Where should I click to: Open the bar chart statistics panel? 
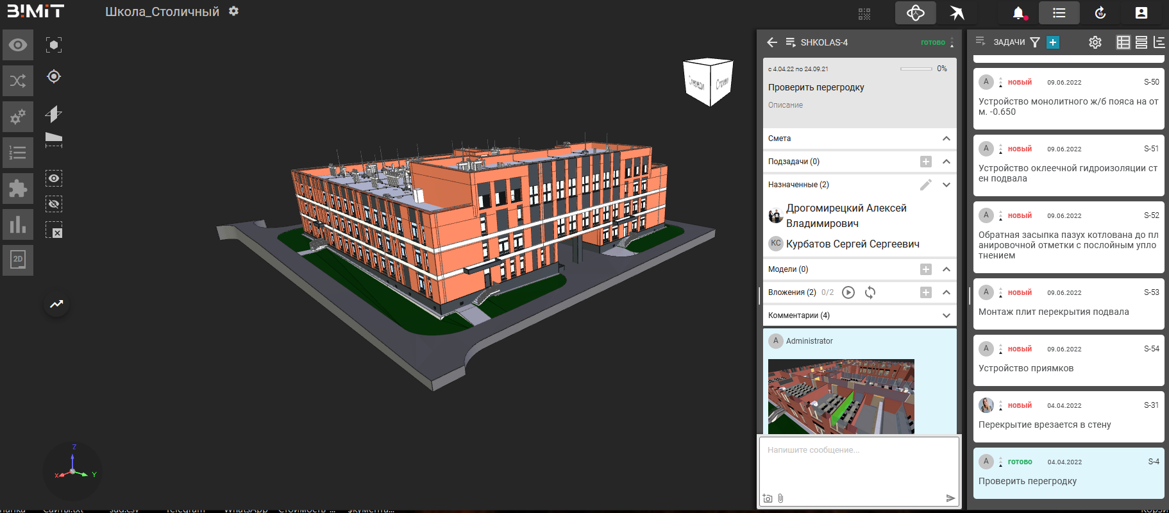click(x=18, y=224)
